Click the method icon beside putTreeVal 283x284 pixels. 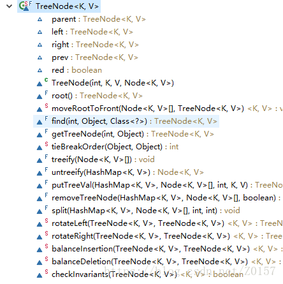tap(42, 184)
